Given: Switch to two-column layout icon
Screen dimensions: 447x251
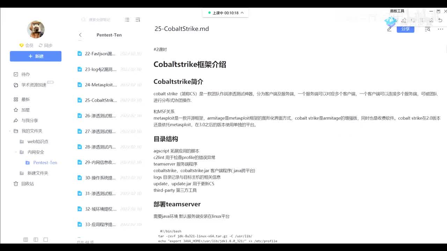Looking at the screenshot, I should 36,240.
